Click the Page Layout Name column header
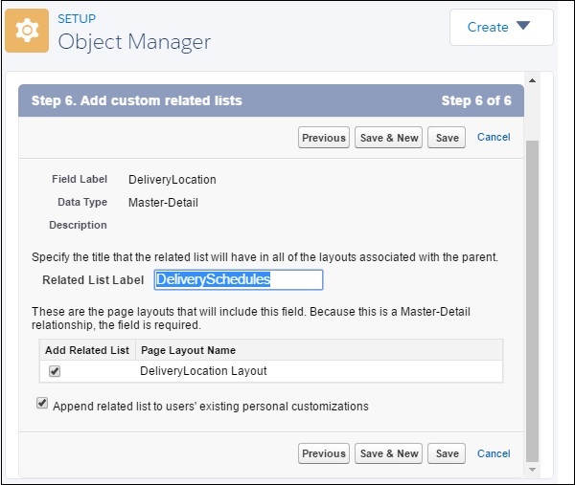Viewport: 575px width, 485px height. (x=188, y=350)
